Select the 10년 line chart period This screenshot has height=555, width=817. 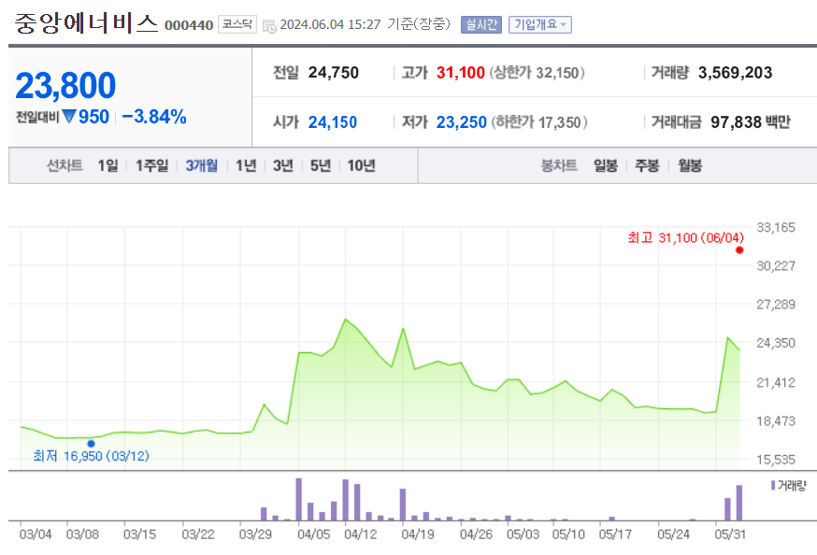pos(361,165)
